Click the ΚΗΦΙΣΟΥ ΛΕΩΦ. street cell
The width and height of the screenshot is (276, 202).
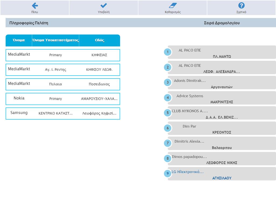tap(99, 70)
